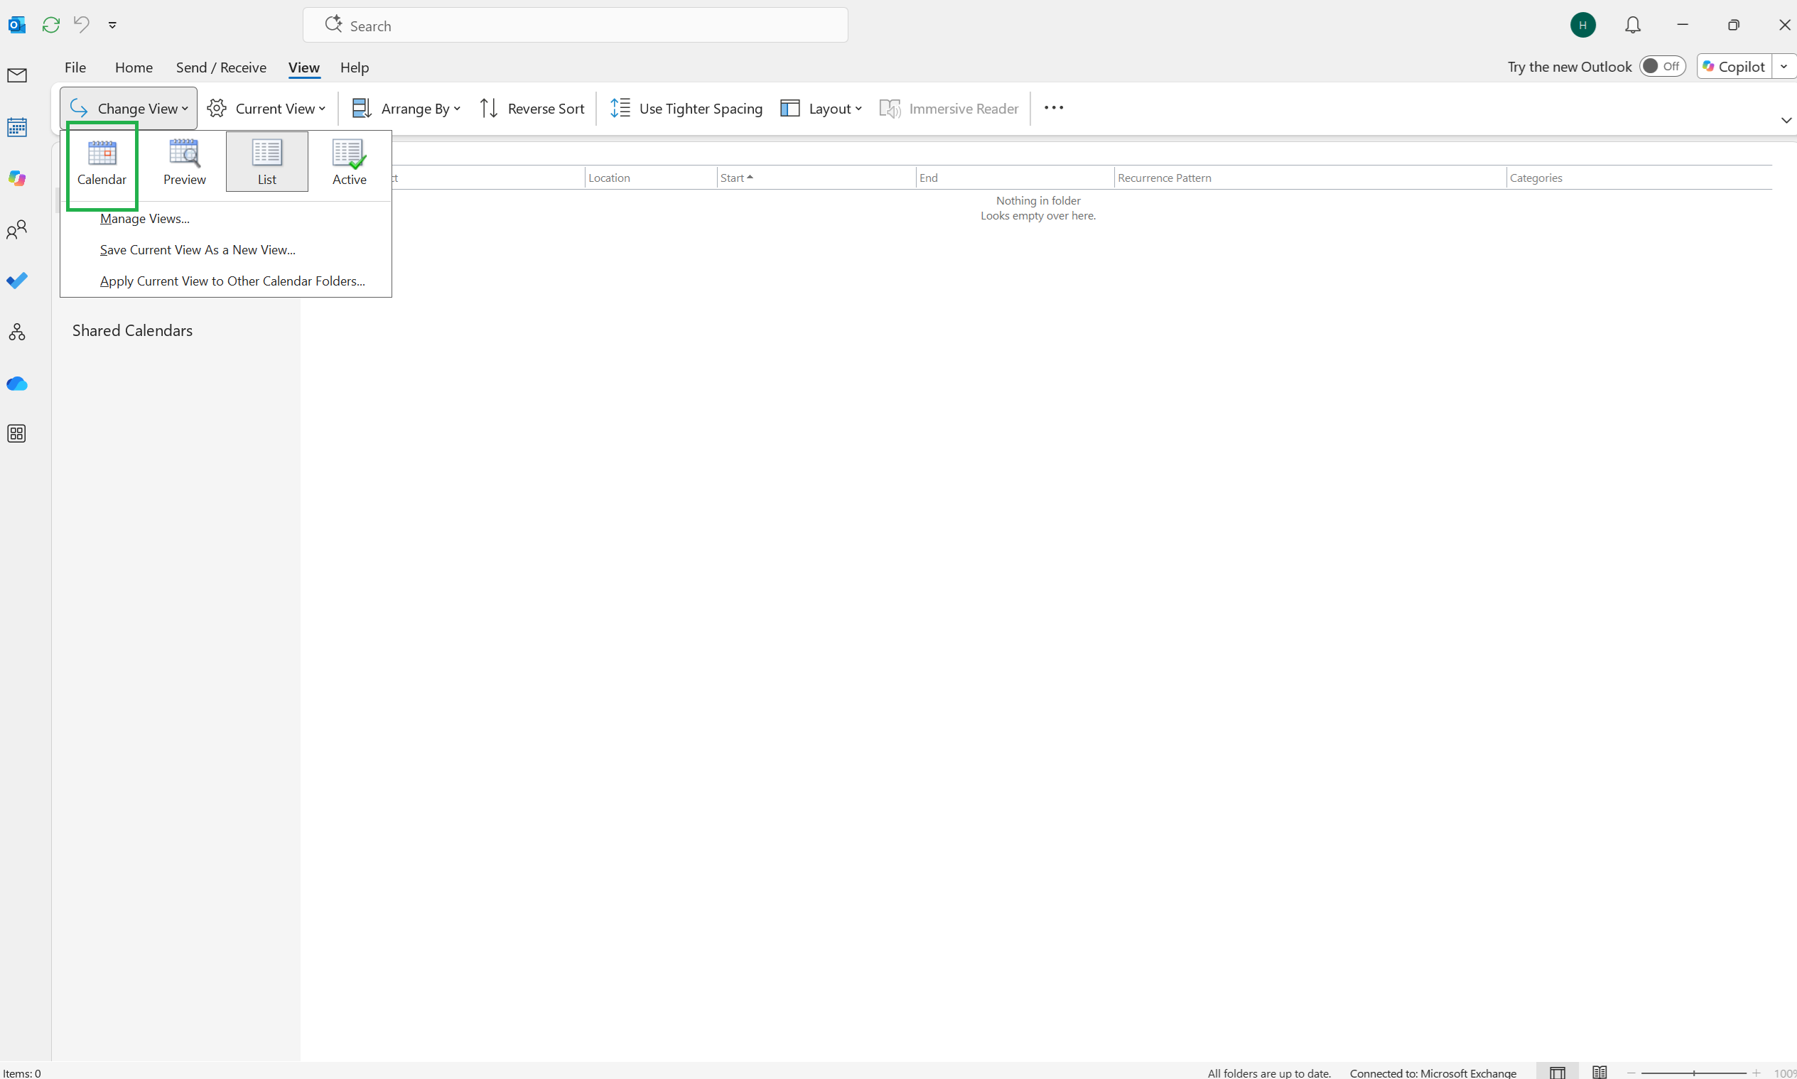Image resolution: width=1797 pixels, height=1079 pixels.
Task: Sort by the Location column header
Action: [x=649, y=178]
